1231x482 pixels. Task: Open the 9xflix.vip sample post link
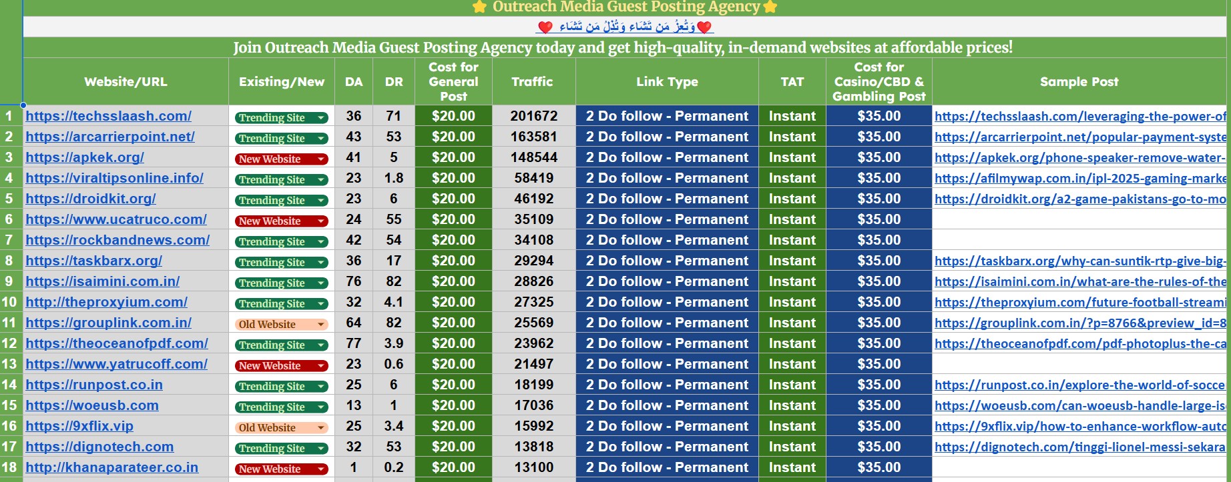[1080, 426]
